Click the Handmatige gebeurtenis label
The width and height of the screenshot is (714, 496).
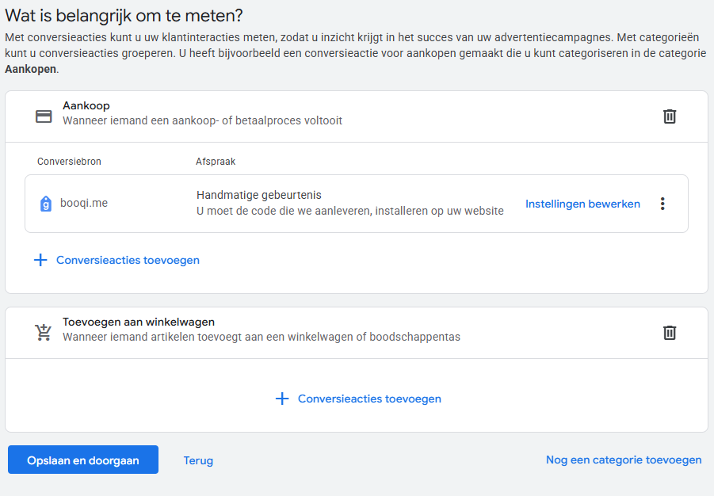pyautogui.click(x=258, y=195)
